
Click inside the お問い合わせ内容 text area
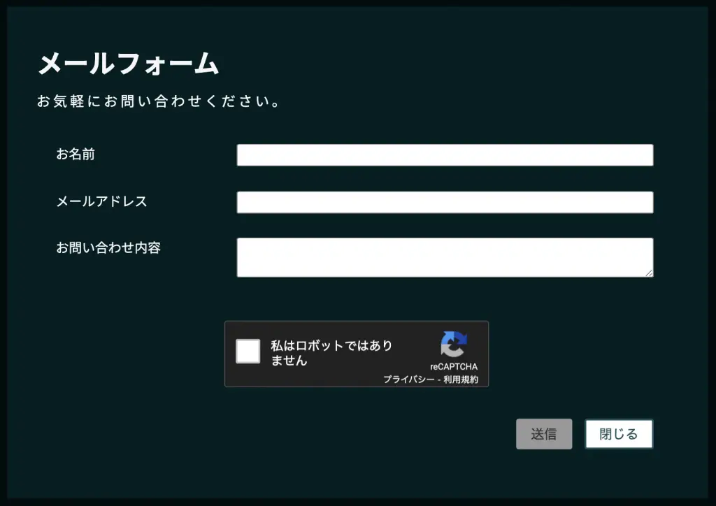click(445, 257)
